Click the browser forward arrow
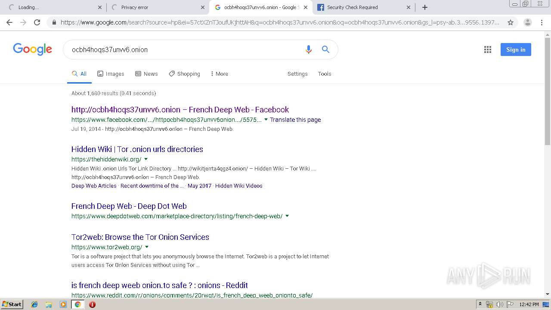This screenshot has height=310, width=551. click(23, 22)
